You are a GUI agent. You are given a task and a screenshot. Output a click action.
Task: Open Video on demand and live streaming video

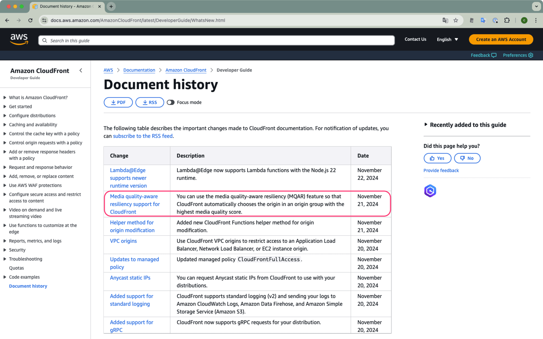tap(35, 213)
